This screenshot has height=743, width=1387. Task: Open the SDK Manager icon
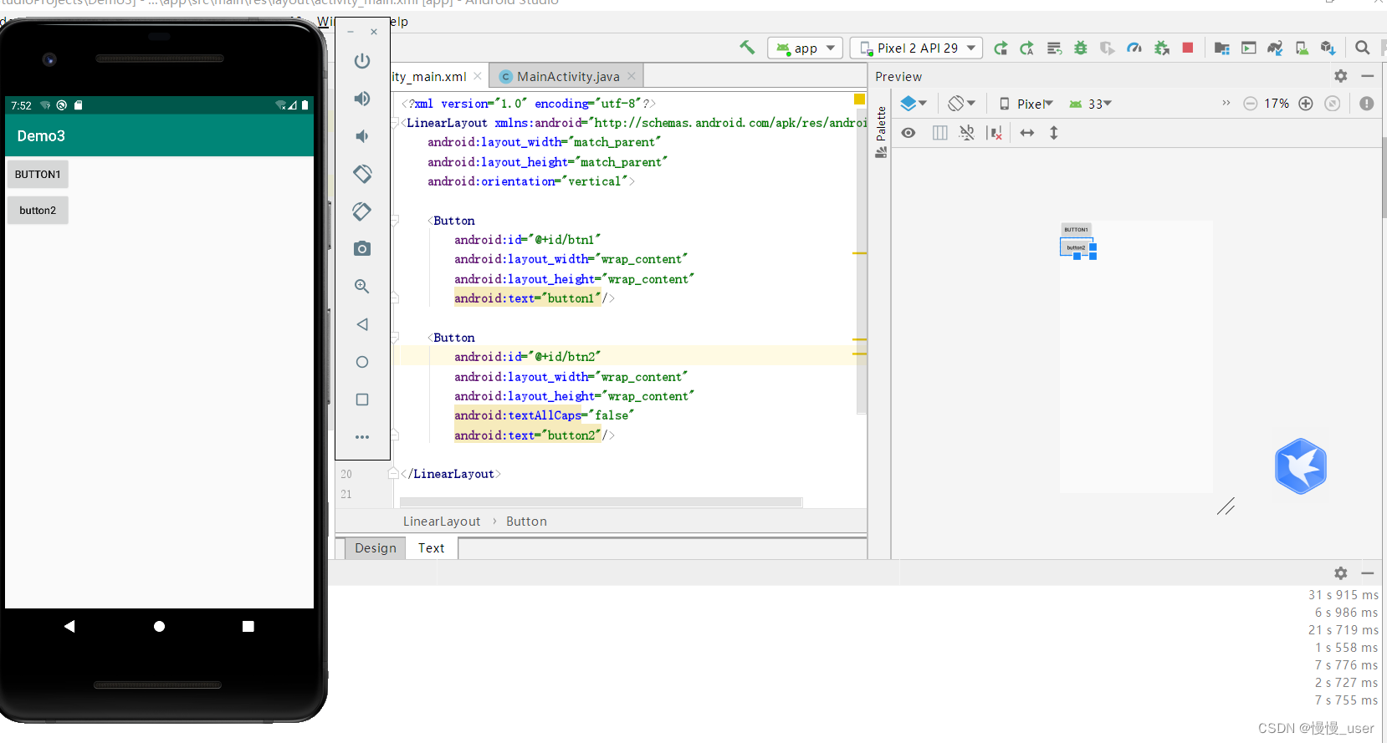[1328, 48]
